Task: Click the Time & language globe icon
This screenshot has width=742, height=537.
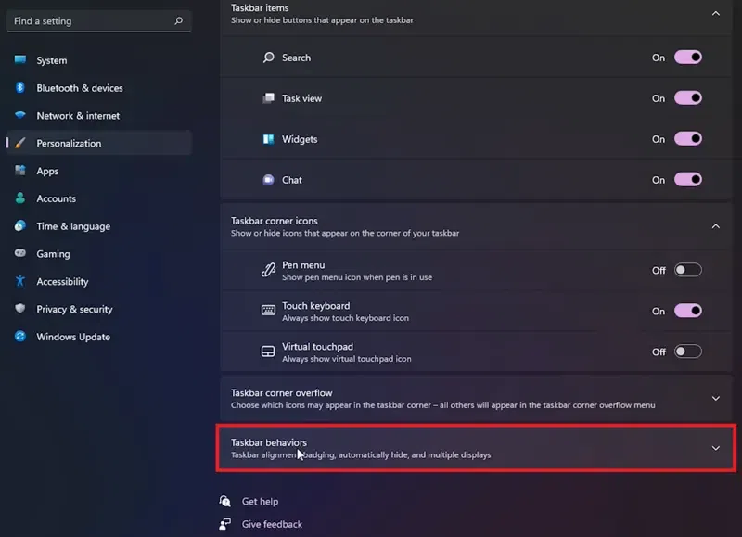Action: coord(19,225)
